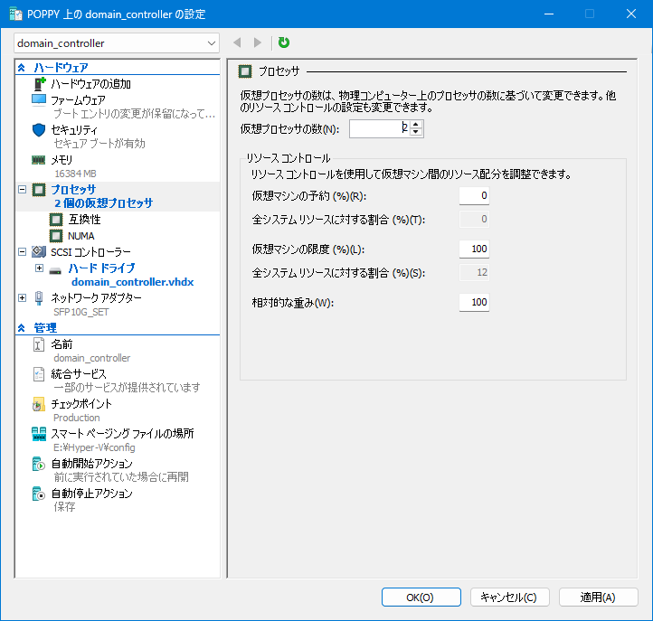Collapse the プロセッサ tree node
The height and width of the screenshot is (621, 653).
22,190
